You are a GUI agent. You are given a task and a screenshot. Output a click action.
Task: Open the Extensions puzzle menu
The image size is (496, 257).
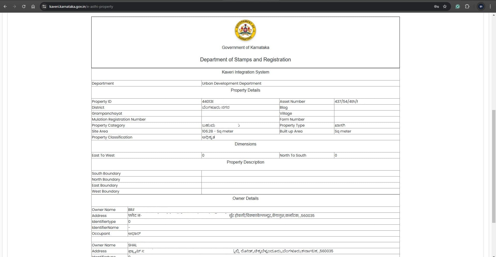(x=467, y=6)
